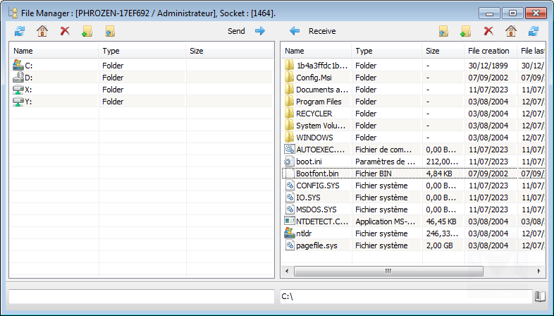This screenshot has width=554, height=316.
Task: Select the Y: network drive
Action: coord(29,102)
